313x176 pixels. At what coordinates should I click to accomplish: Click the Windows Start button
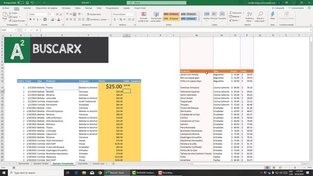click(4, 173)
